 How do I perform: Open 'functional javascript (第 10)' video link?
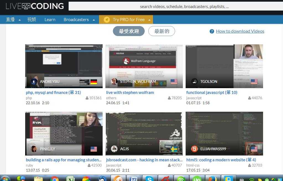point(212,93)
